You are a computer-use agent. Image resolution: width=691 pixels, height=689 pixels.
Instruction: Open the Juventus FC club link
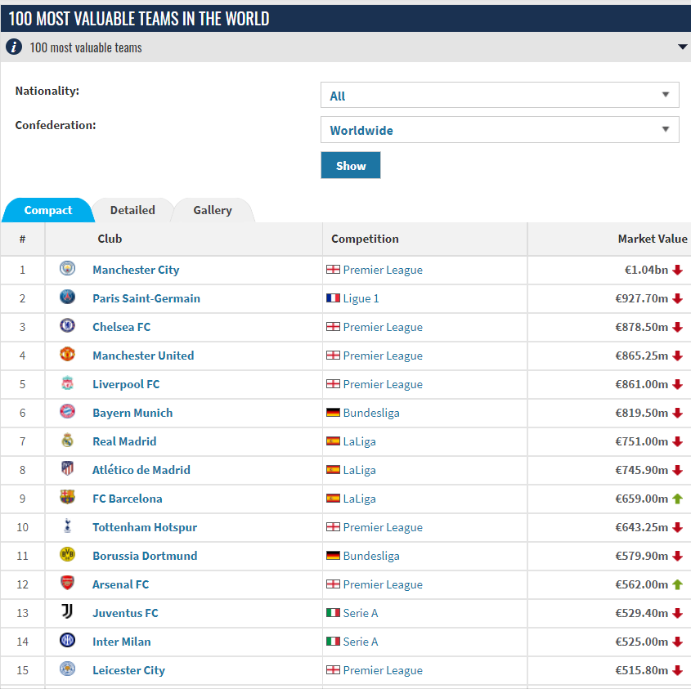[x=125, y=613]
